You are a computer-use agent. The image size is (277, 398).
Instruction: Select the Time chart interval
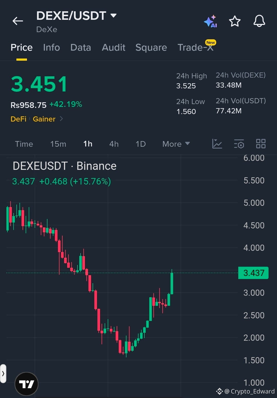click(x=24, y=144)
